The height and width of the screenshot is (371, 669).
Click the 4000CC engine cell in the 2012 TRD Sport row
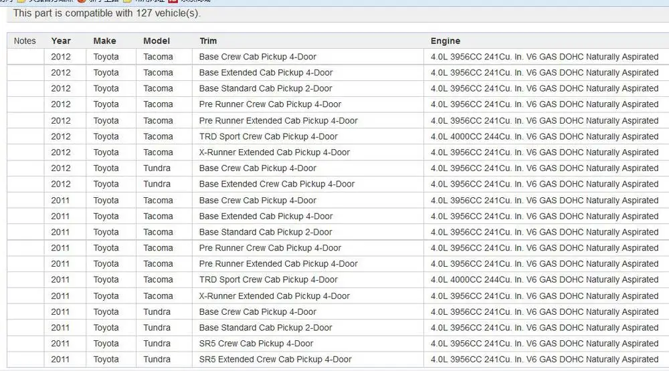(x=545, y=136)
